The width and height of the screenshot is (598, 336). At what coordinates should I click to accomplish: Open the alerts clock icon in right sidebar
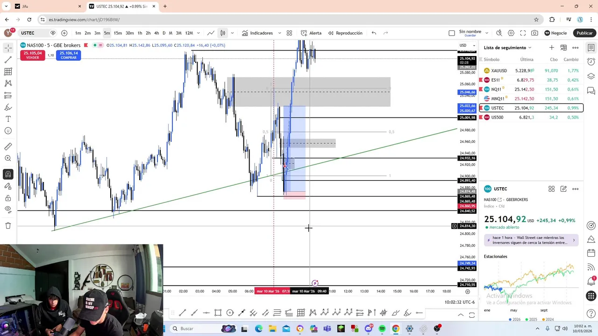(x=591, y=62)
